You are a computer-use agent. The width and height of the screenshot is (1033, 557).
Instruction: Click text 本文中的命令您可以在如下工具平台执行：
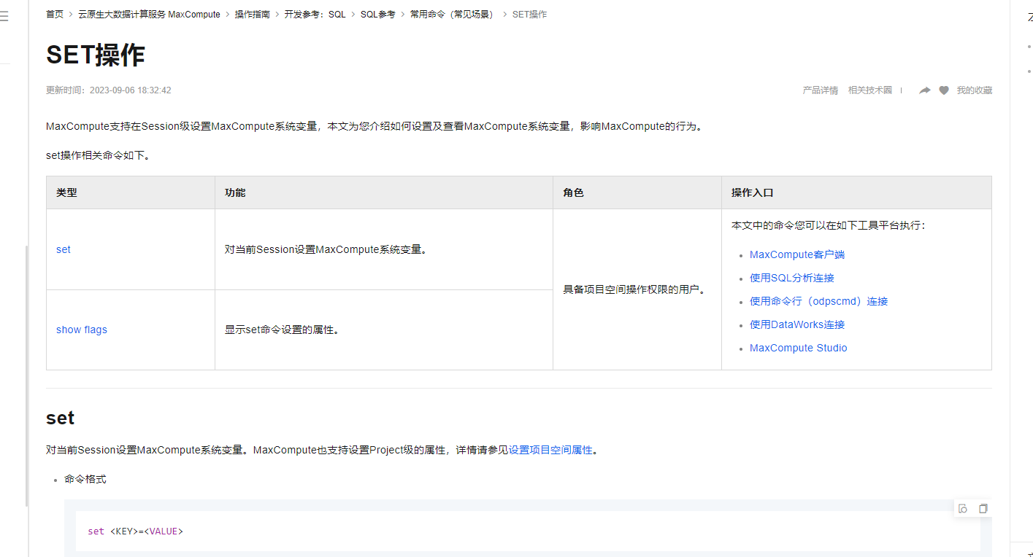coord(829,225)
